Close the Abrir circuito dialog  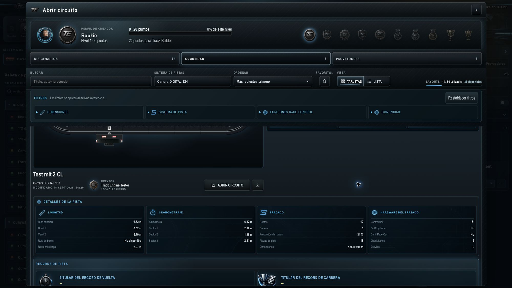(x=476, y=10)
